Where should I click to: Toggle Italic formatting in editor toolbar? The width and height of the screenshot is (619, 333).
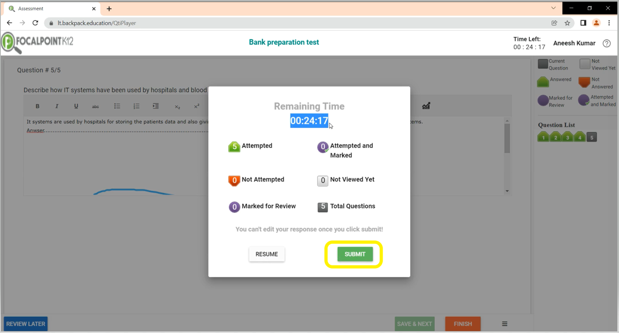(x=57, y=106)
